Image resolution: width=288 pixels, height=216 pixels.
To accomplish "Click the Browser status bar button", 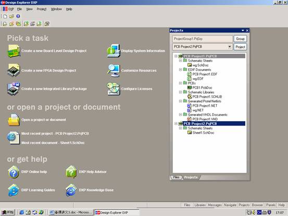I will pos(257,205).
